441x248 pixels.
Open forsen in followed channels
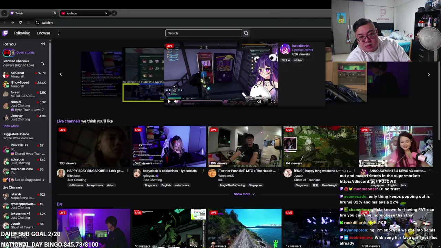[x=24, y=94]
